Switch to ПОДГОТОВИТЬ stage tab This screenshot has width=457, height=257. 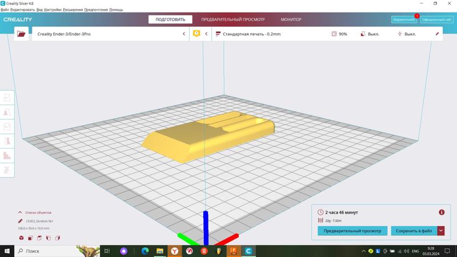(170, 19)
